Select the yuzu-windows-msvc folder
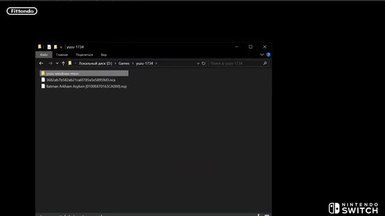The height and width of the screenshot is (216, 385). click(x=84, y=73)
